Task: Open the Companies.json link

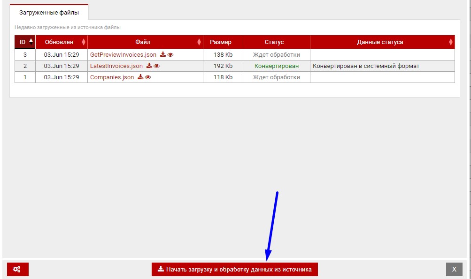Action: 112,77
